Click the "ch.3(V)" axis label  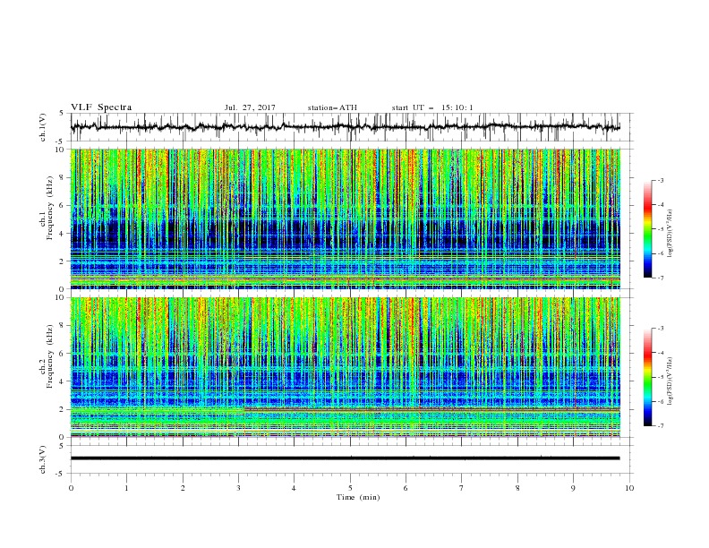tap(43, 459)
